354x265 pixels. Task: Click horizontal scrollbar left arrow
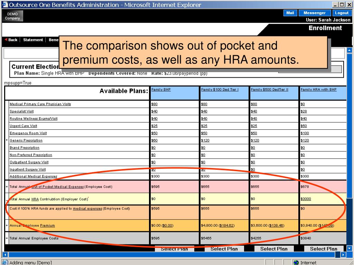click(6, 255)
